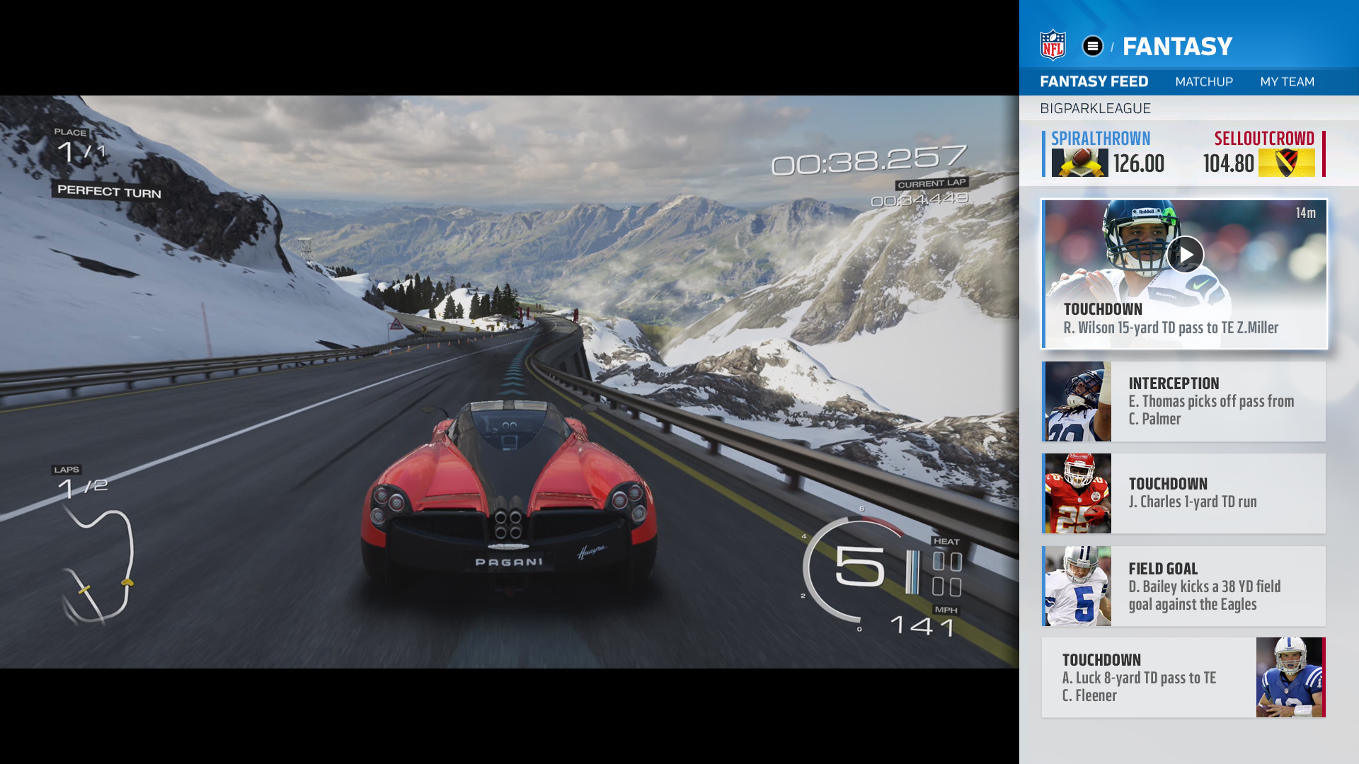Click the 14m timestamp on video
Image resolution: width=1359 pixels, height=764 pixels.
[x=1306, y=213]
